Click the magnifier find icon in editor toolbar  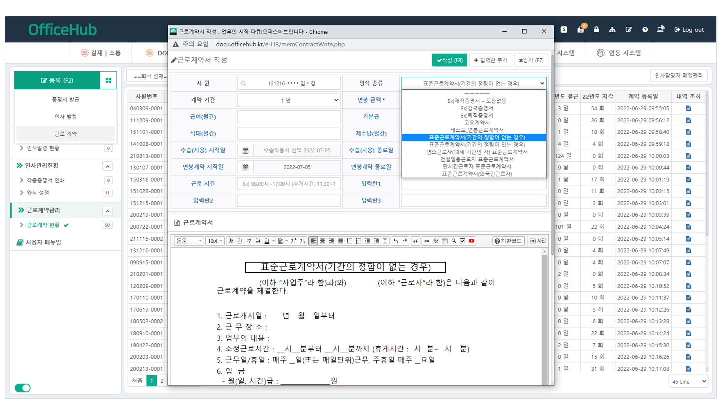click(x=454, y=241)
